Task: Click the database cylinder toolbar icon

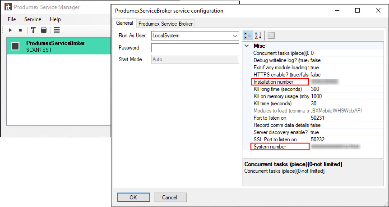Action: [x=44, y=30]
